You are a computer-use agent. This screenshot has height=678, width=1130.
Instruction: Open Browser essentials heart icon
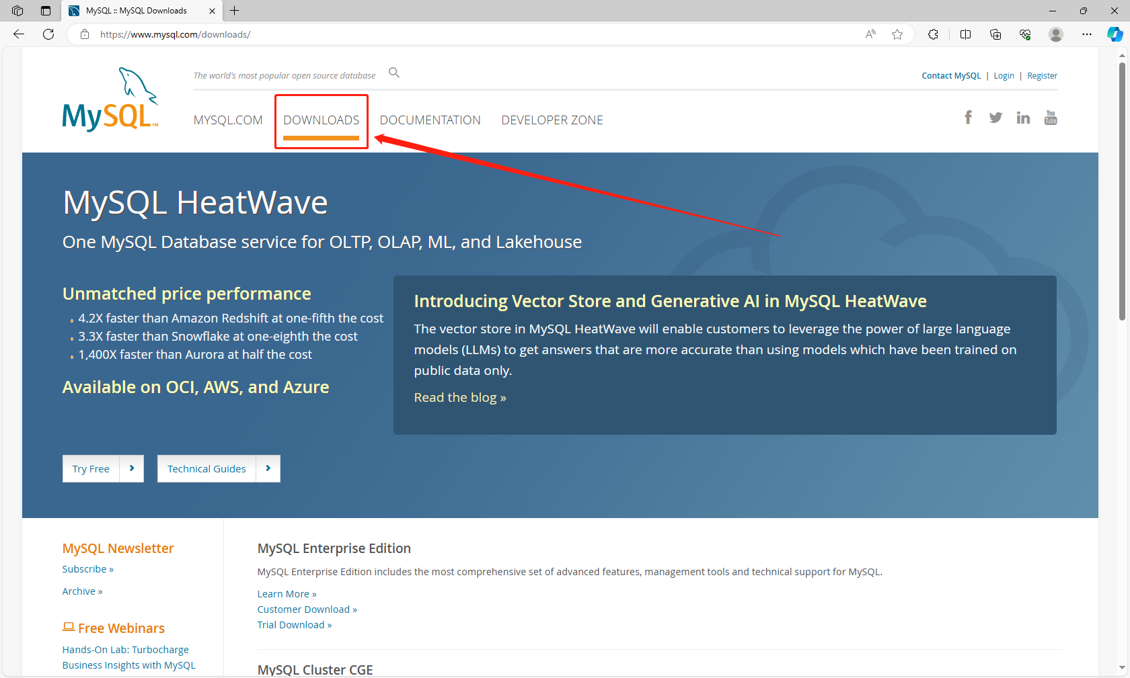(1025, 34)
